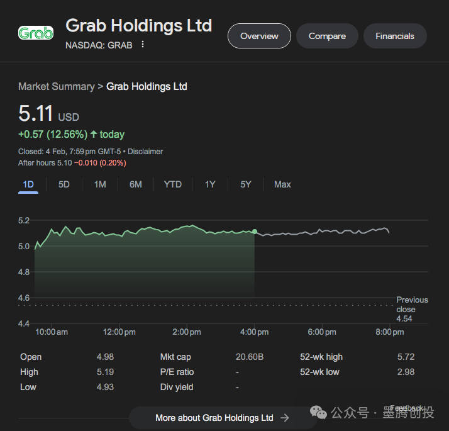Screen dimensions: 449x431
Task: Select the 1D chart range
Action: [x=28, y=184]
